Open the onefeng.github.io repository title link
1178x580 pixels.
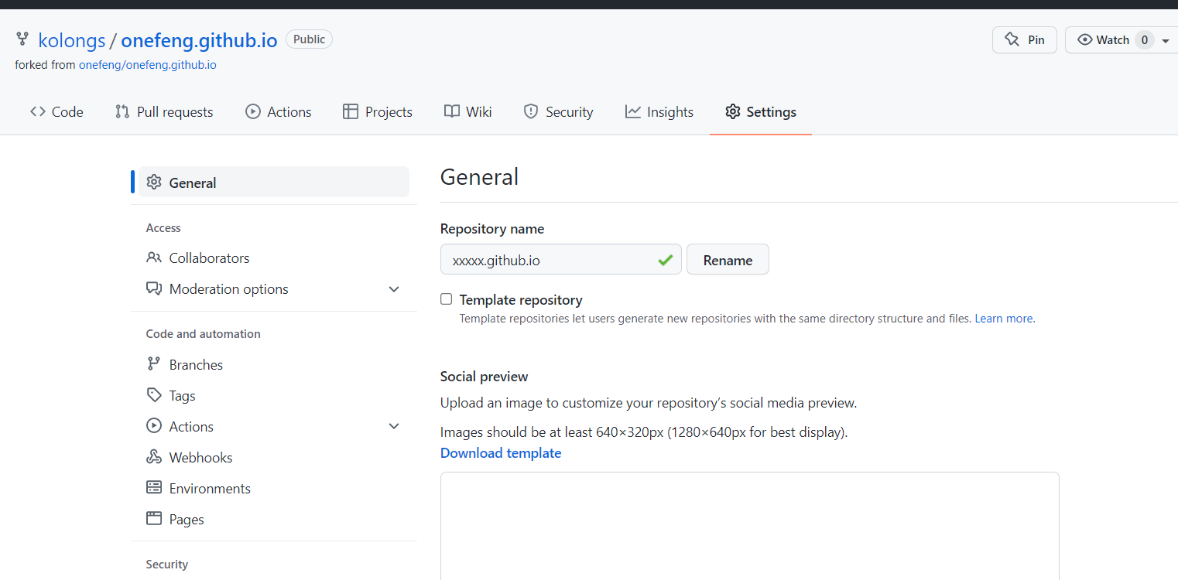click(x=199, y=40)
